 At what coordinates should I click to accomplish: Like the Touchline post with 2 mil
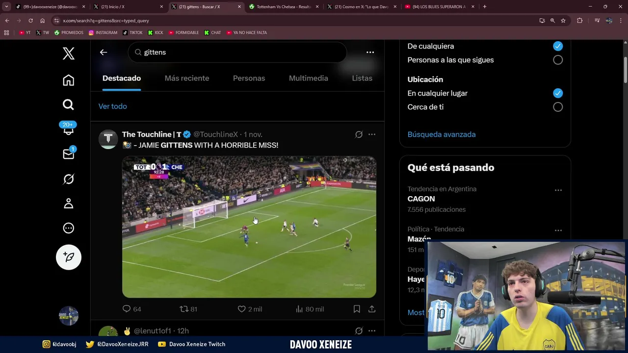pyautogui.click(x=250, y=309)
